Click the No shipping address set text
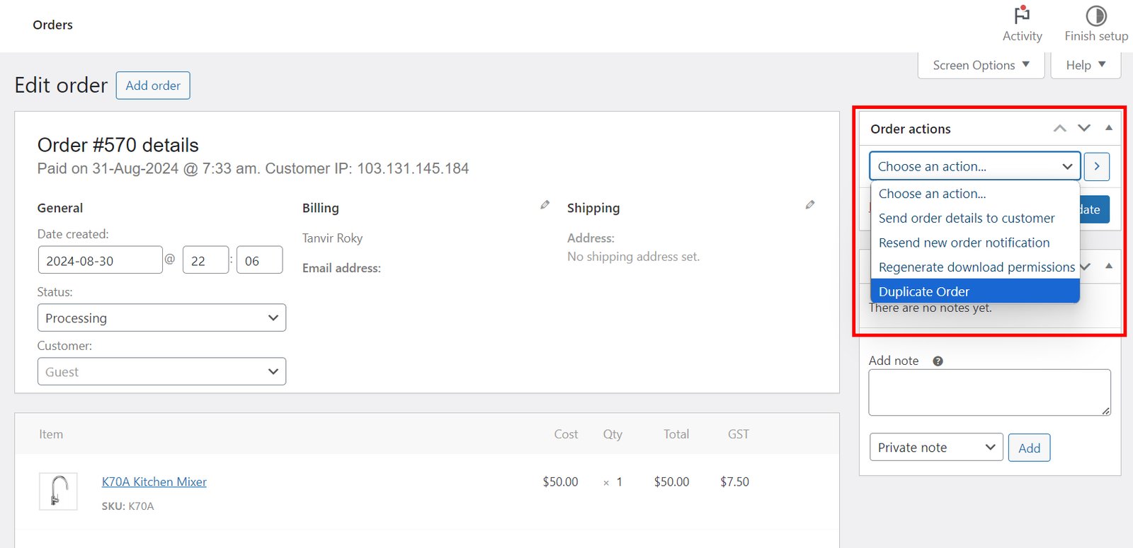The image size is (1133, 548). pyautogui.click(x=633, y=257)
